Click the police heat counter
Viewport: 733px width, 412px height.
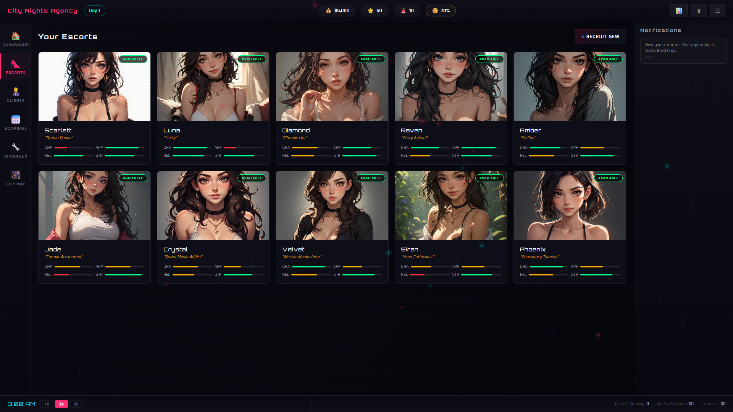point(407,11)
